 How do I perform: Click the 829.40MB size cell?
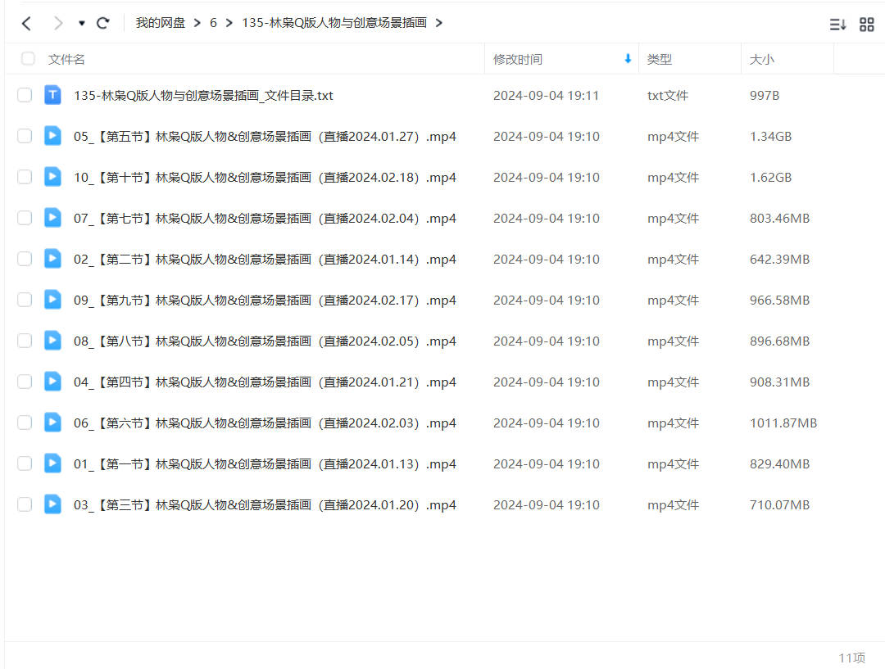pos(779,463)
